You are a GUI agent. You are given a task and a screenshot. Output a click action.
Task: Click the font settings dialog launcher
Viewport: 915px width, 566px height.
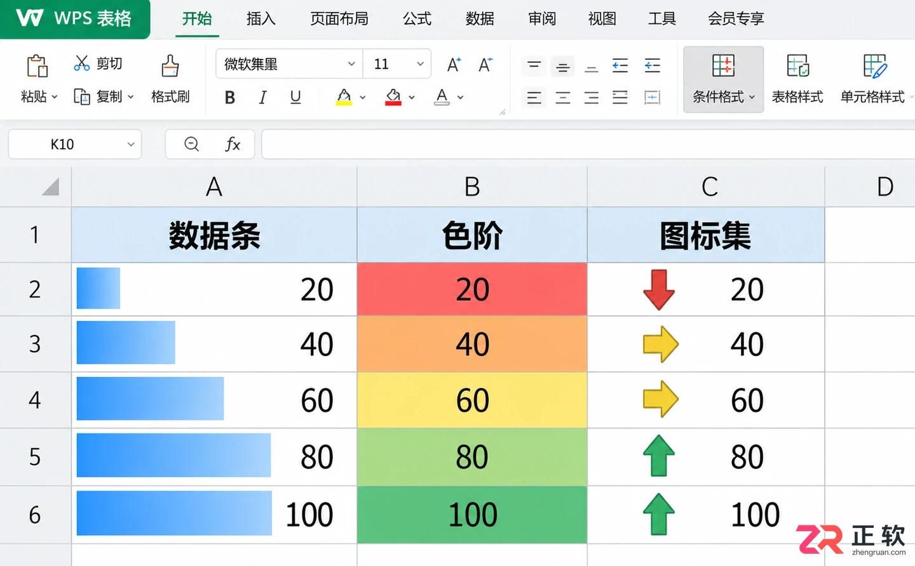click(x=503, y=112)
